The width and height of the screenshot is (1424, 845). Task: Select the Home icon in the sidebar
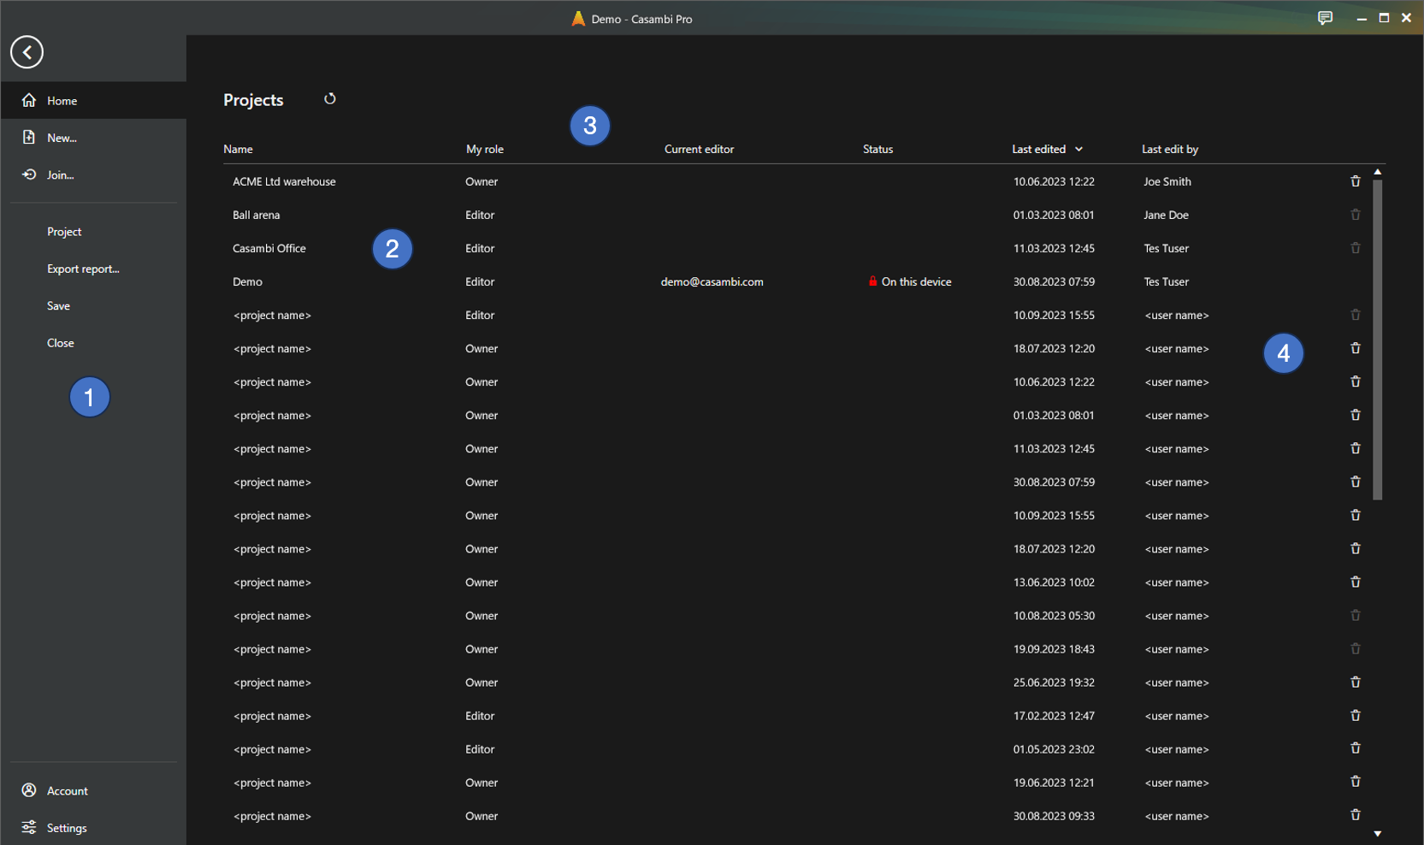[x=30, y=100]
